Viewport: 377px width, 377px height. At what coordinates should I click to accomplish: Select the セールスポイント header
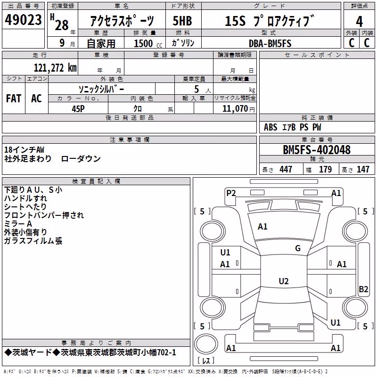point(317,55)
